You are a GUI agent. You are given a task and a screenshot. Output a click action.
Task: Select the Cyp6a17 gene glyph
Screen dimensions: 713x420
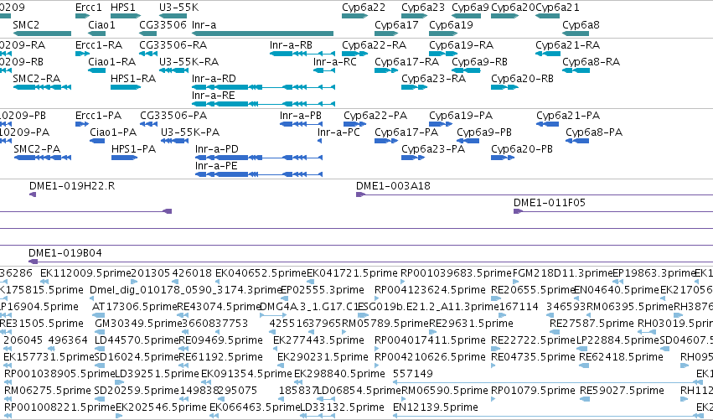(x=386, y=34)
